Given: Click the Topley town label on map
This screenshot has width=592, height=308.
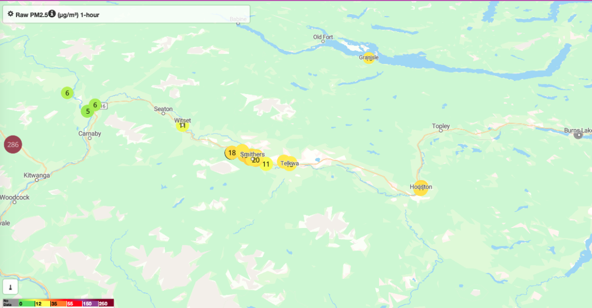Looking at the screenshot, I should tap(440, 126).
